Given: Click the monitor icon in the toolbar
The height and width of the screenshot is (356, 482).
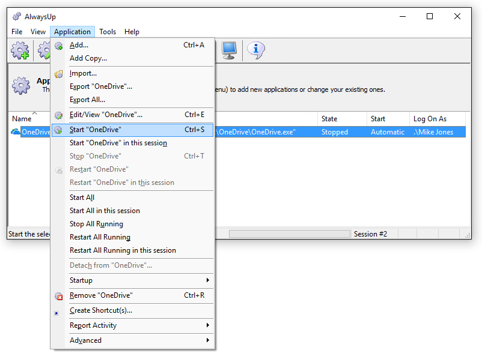Looking at the screenshot, I should (229, 50).
